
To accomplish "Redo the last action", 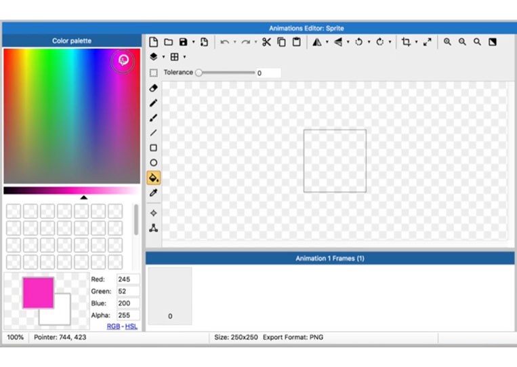I will coord(246,42).
